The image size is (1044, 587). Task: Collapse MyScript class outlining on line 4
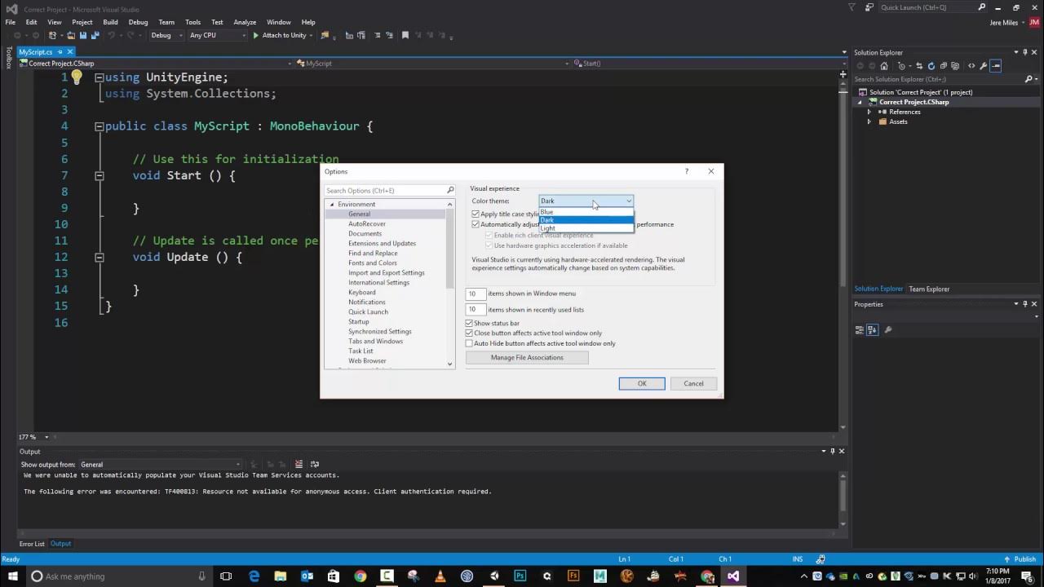(x=99, y=126)
